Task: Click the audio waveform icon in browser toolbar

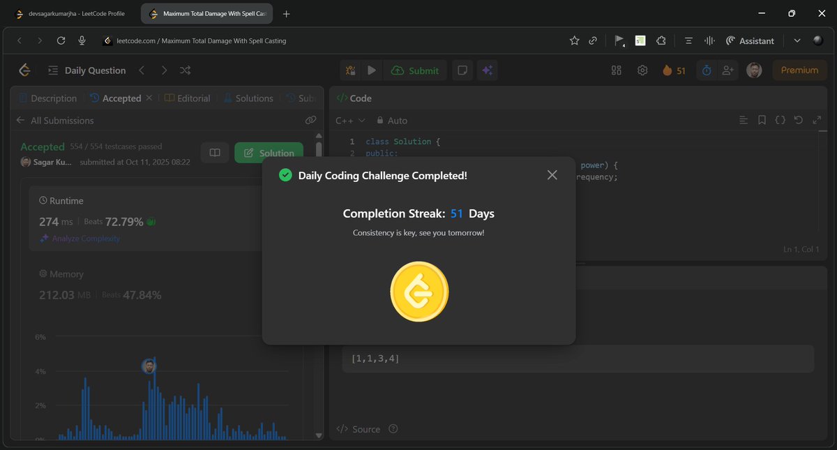Action: coord(709,40)
